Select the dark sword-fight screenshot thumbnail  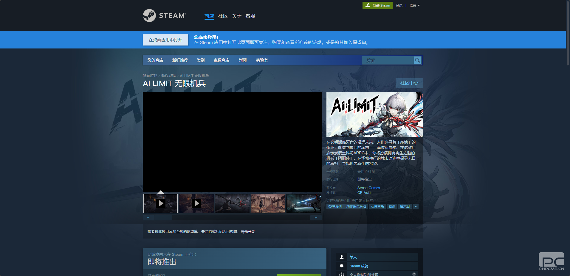click(232, 203)
